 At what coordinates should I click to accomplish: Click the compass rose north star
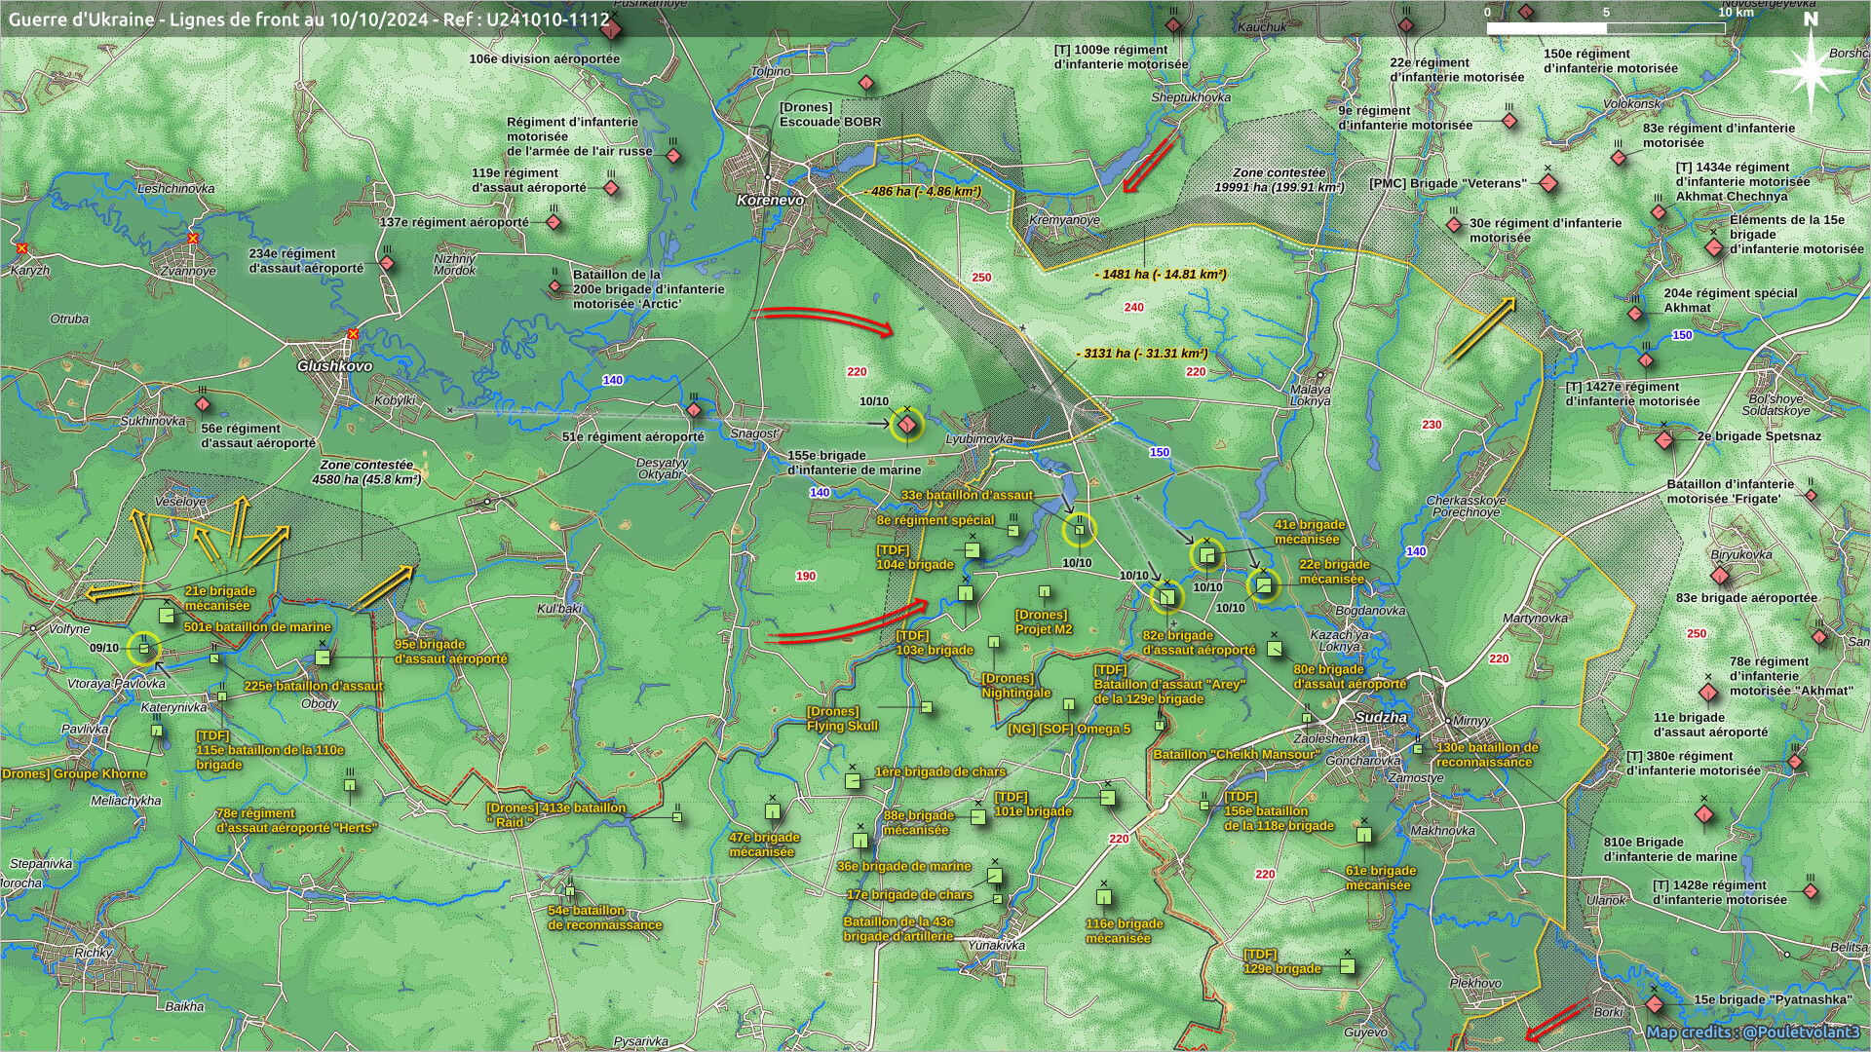tap(1810, 70)
